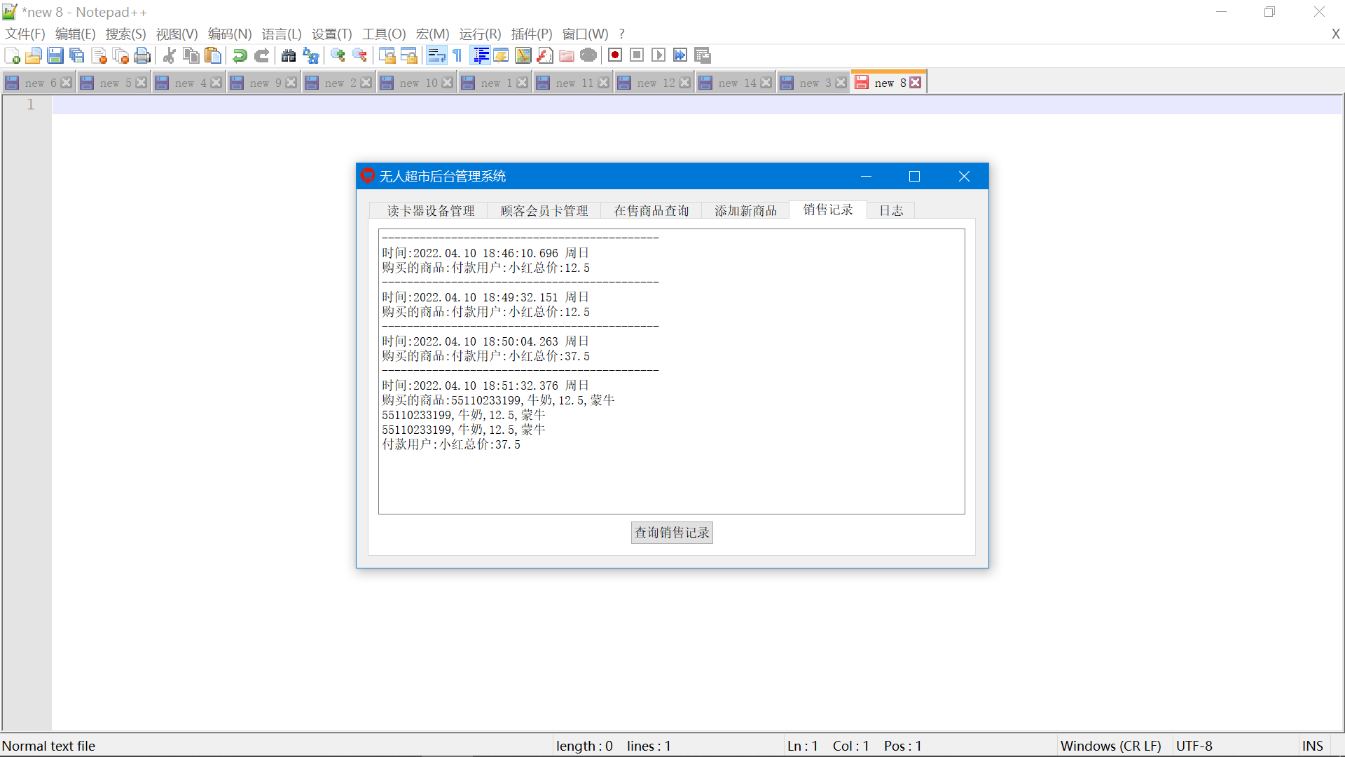Open the 添加新商品 tab
The image size is (1345, 757).
746,211
